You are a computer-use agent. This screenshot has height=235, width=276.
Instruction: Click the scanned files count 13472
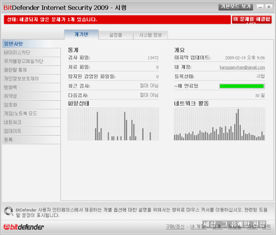click(x=153, y=58)
